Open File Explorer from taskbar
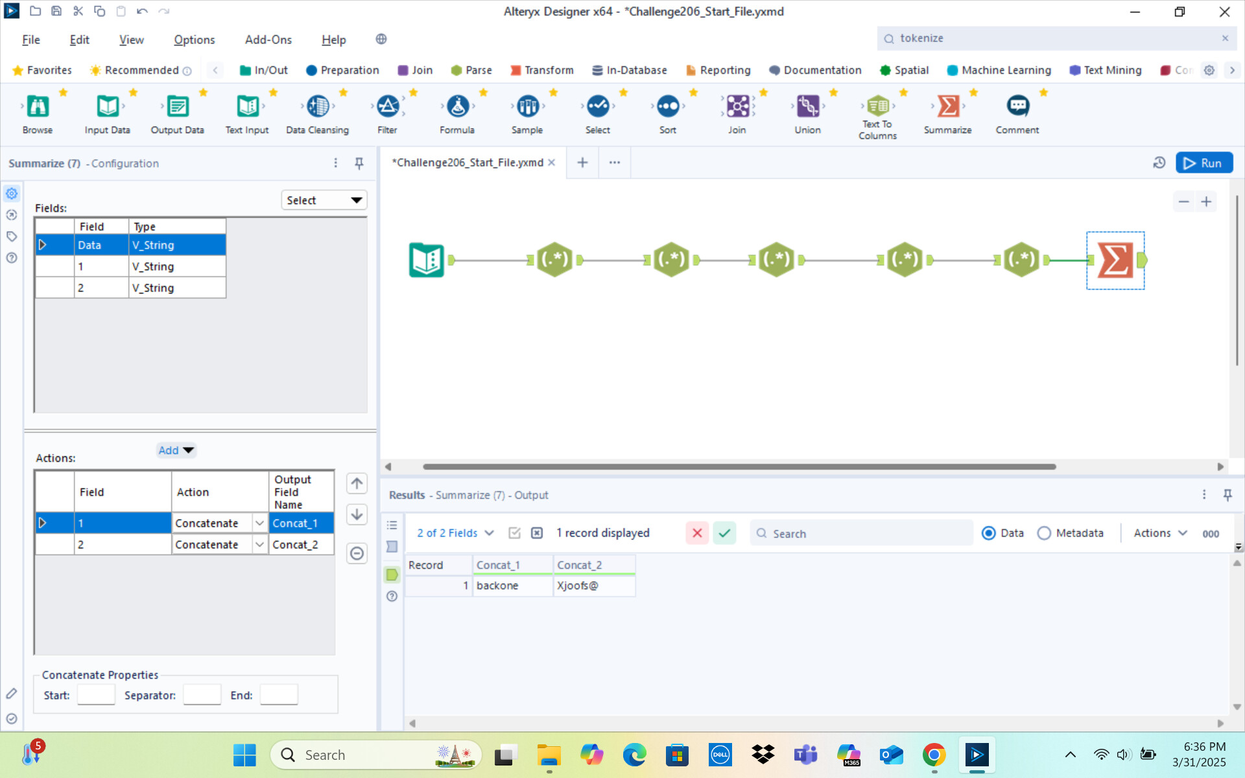Viewport: 1245px width, 778px height. click(x=549, y=755)
